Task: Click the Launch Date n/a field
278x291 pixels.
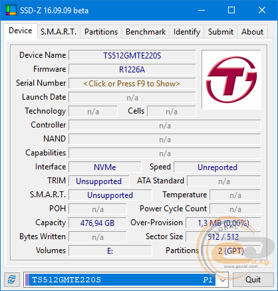Action: pos(132,98)
